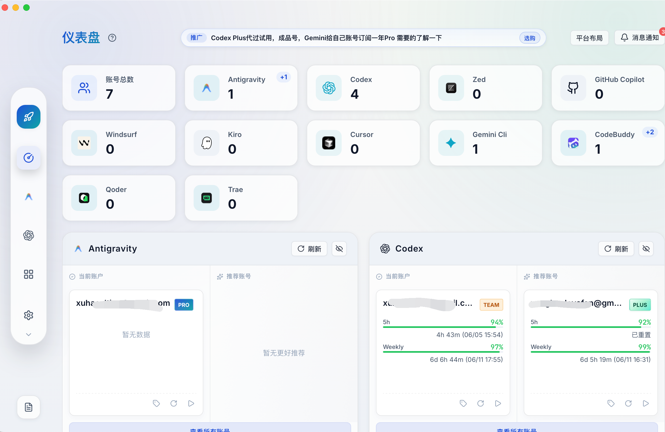Click tag icon on Codex TEAM account

point(463,403)
